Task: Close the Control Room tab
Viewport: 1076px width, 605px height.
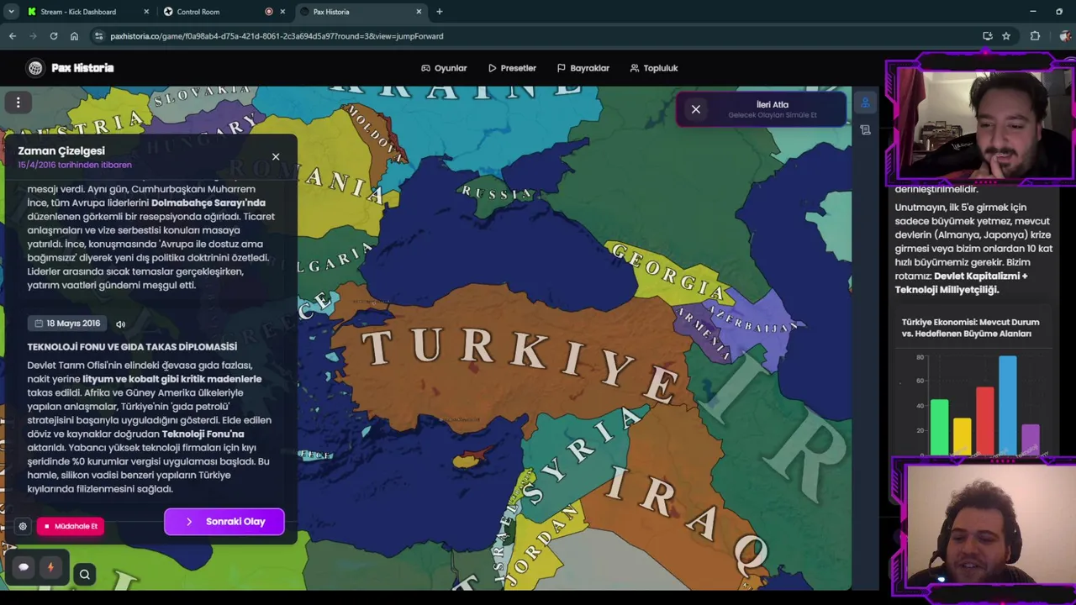Action: pyautogui.click(x=282, y=12)
